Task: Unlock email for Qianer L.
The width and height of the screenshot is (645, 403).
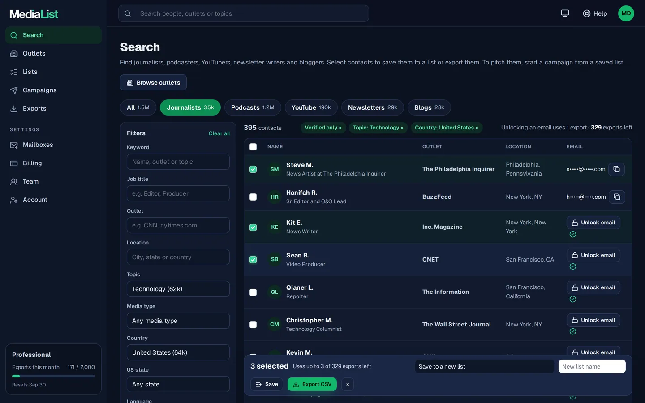Action: pyautogui.click(x=593, y=287)
